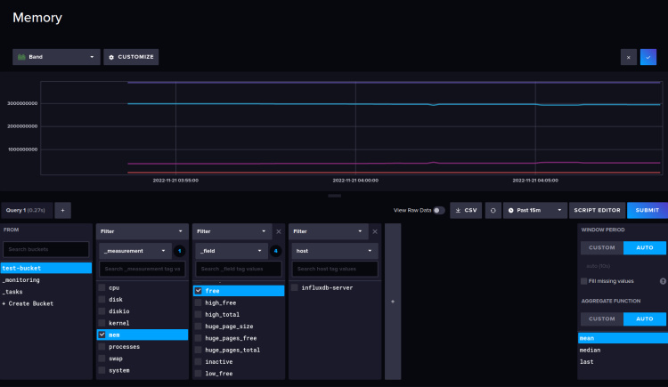Enable the cpu measurement checkbox
668x387 pixels.
pos(102,288)
